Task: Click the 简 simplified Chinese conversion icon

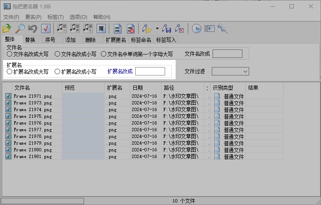Action: (101, 29)
